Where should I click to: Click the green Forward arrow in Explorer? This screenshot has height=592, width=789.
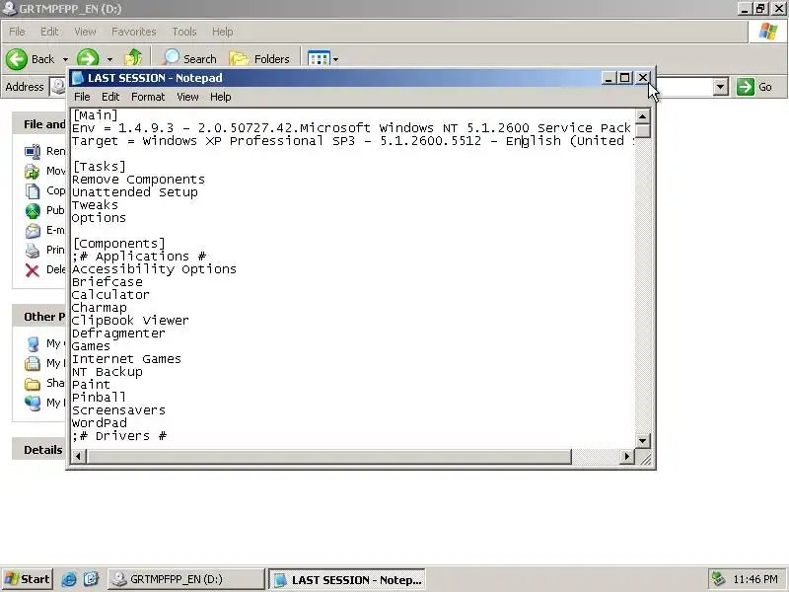(x=88, y=59)
